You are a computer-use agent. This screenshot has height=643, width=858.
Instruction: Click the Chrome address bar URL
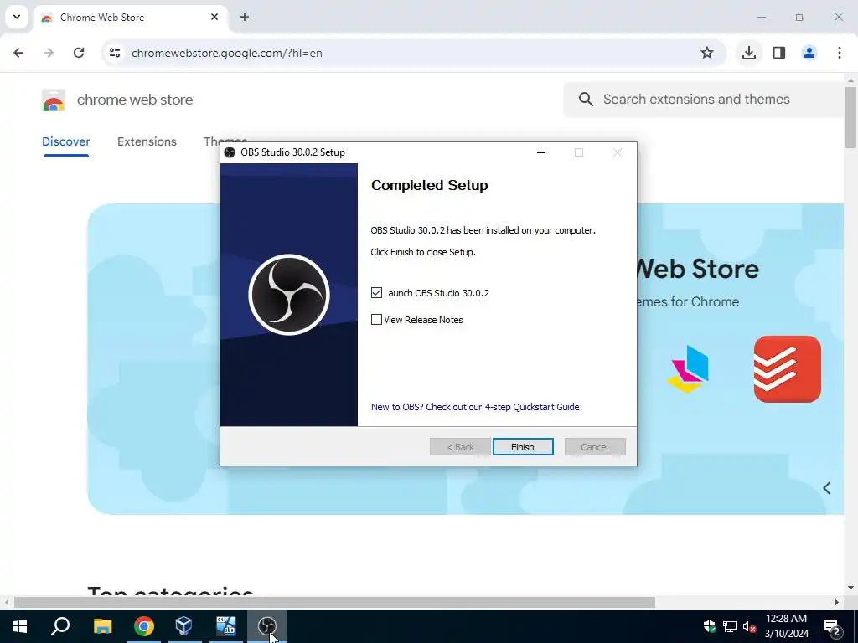(x=226, y=53)
